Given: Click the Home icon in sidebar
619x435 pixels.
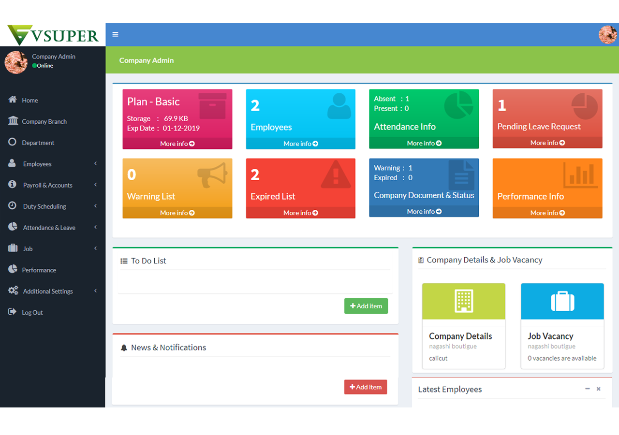Looking at the screenshot, I should click(x=13, y=100).
